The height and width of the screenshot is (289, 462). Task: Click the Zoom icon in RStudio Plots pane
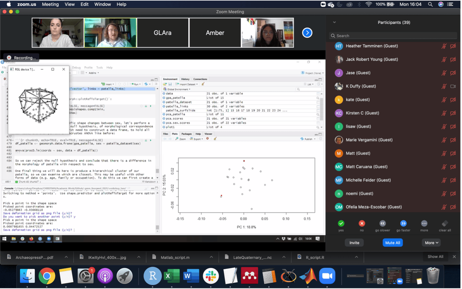tap(181, 139)
